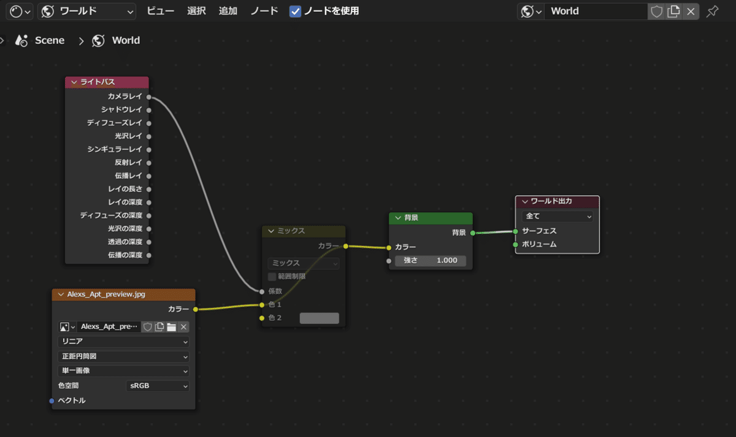This screenshot has width=736, height=437.
Task: Toggle the ノードを使用 checkbox
Action: click(295, 11)
